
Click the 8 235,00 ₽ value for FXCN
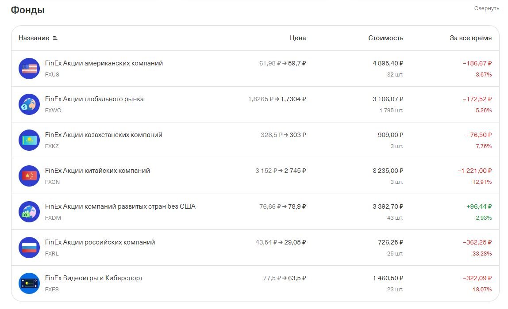pos(388,171)
